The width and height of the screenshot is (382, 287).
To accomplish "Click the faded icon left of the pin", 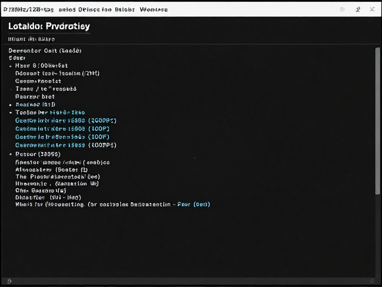I will click(342, 10).
